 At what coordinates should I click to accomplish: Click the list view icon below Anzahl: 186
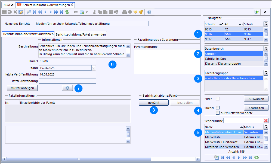pos(217,157)
